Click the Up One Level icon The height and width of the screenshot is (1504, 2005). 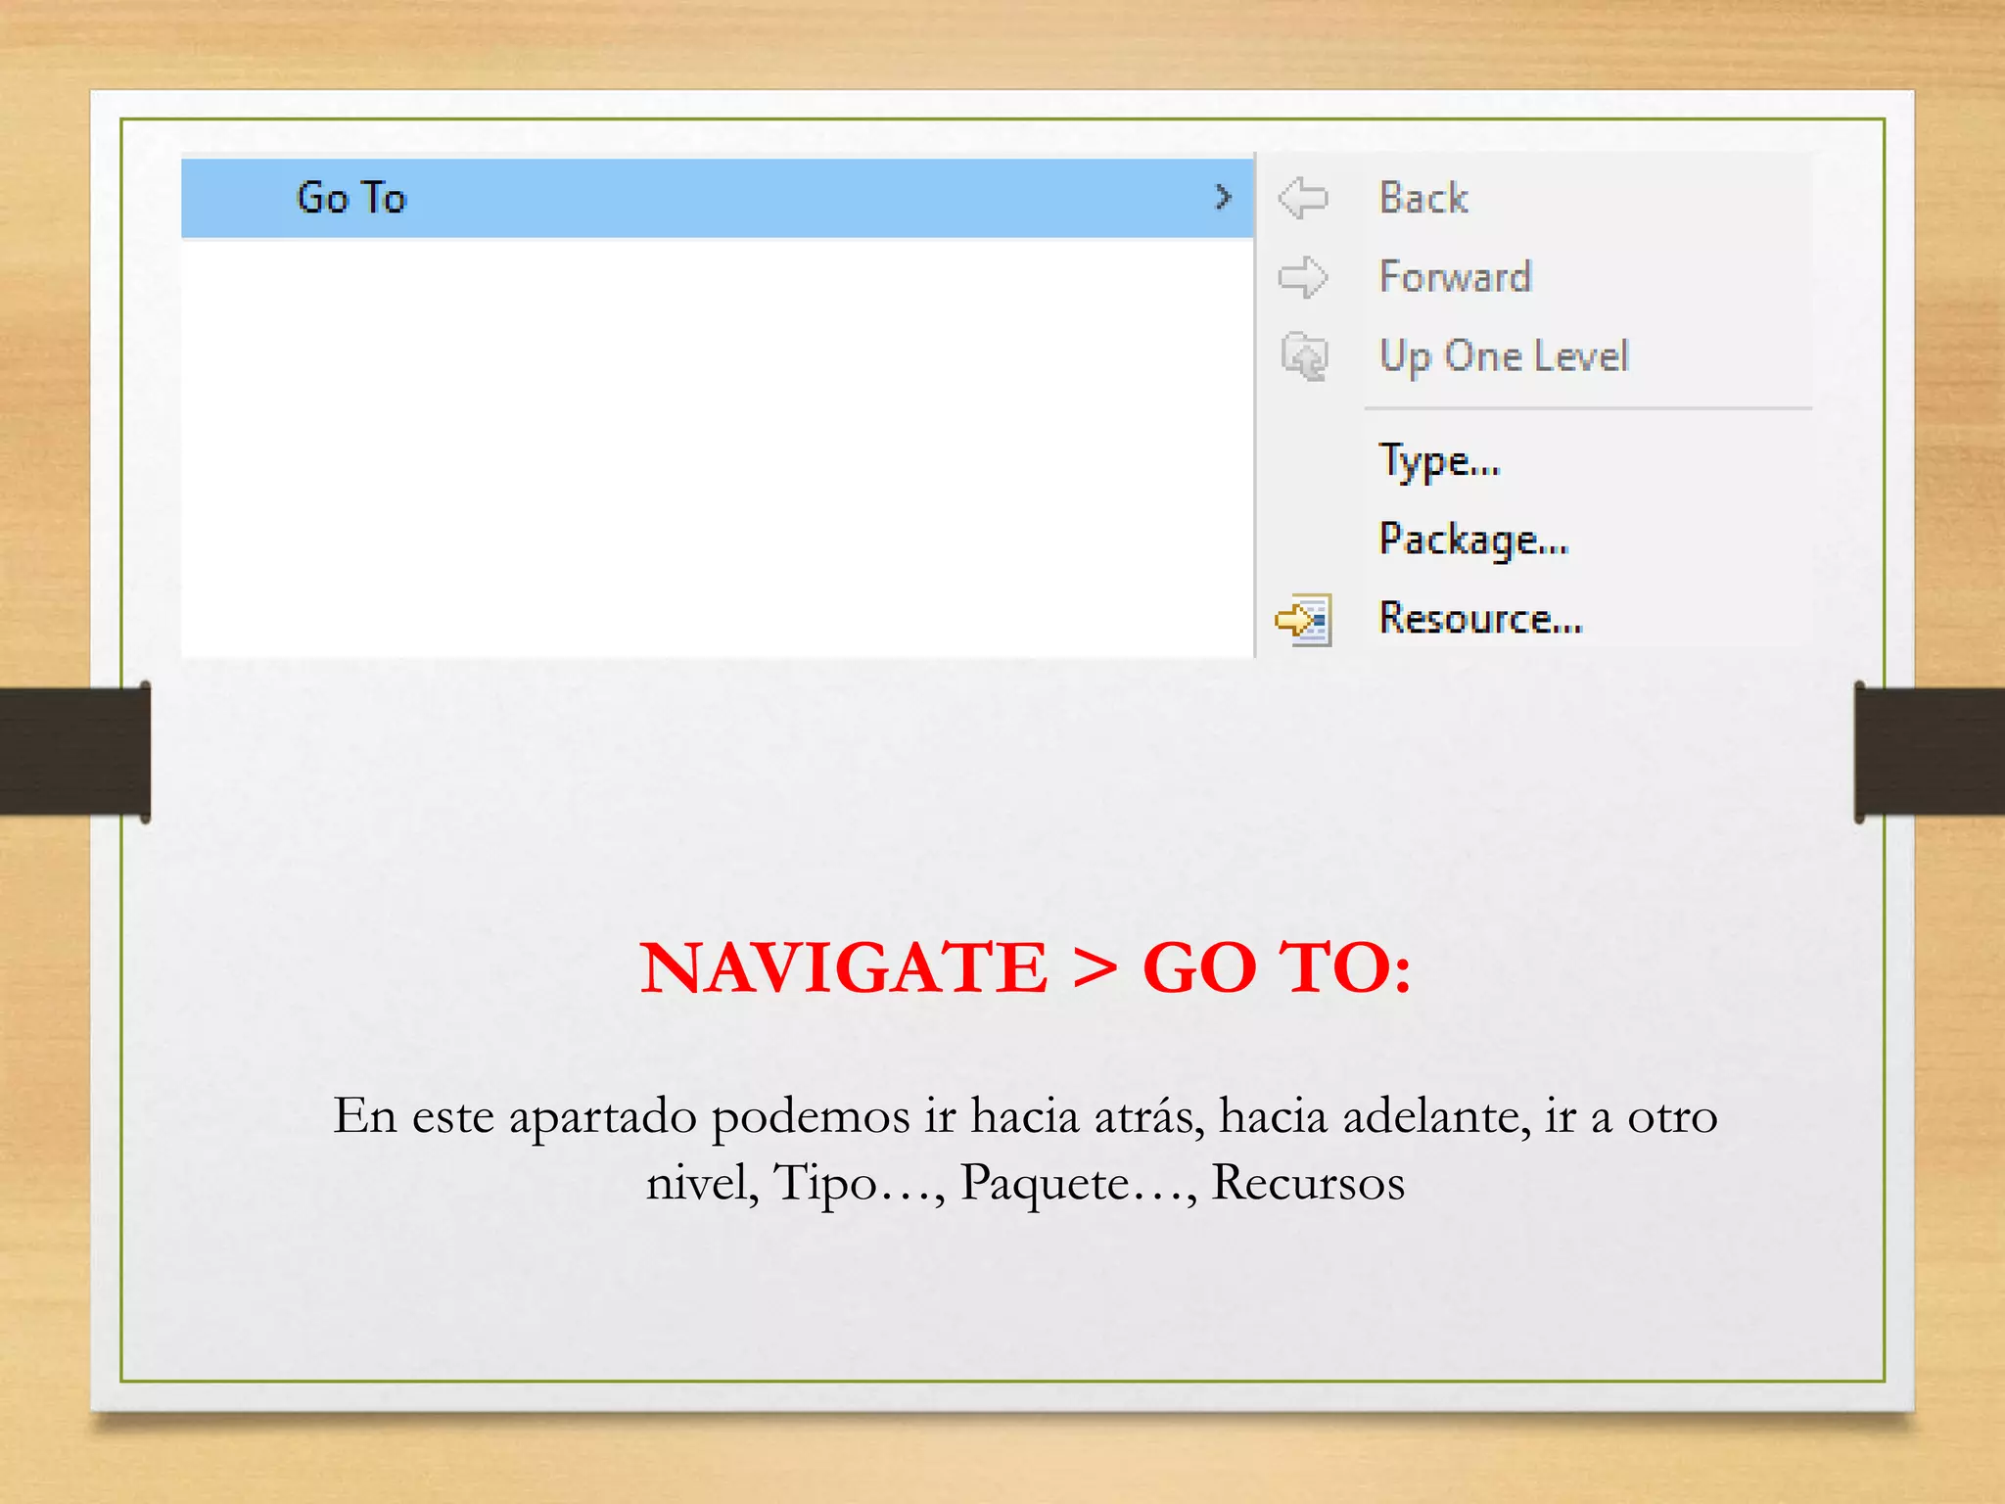(1304, 356)
